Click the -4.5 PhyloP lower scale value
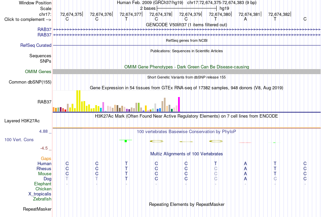The image size is (321, 217). point(44,148)
